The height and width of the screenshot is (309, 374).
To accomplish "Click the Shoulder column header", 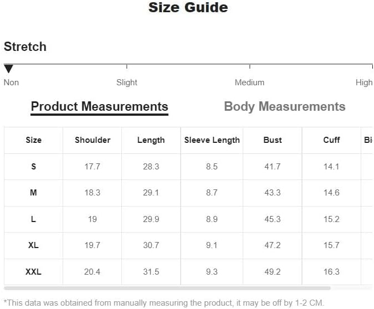I will tap(93, 140).
